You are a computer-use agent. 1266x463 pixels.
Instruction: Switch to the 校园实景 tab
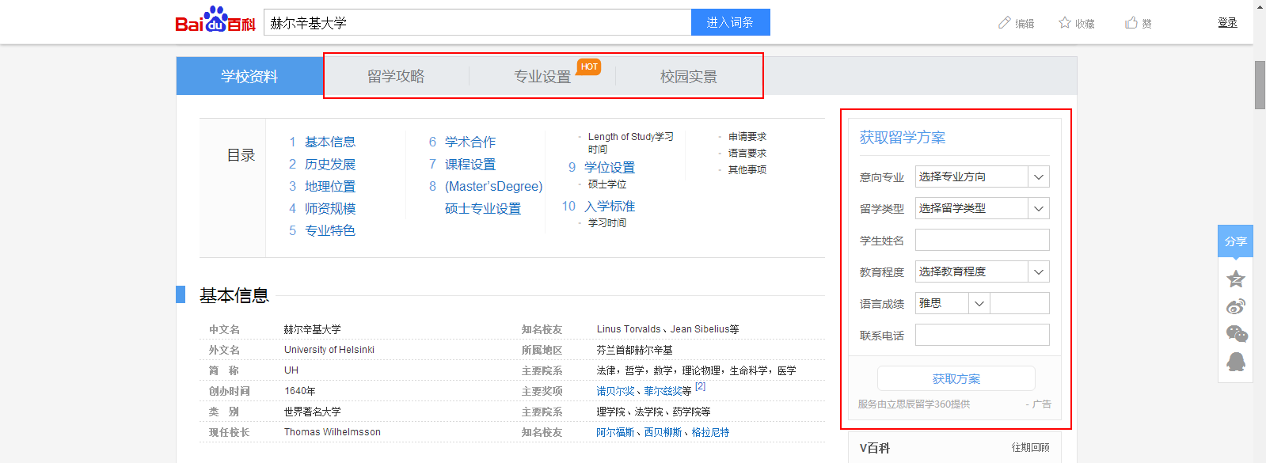pos(689,77)
